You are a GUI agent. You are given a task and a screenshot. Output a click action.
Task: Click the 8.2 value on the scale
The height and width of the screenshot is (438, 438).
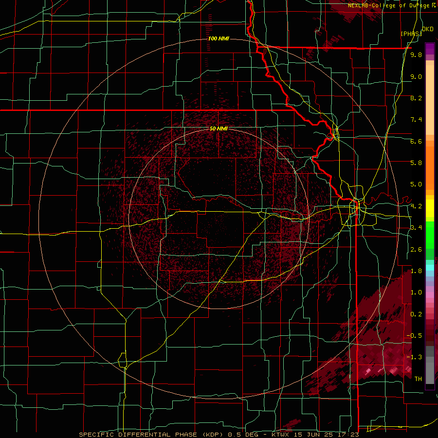coord(416,98)
